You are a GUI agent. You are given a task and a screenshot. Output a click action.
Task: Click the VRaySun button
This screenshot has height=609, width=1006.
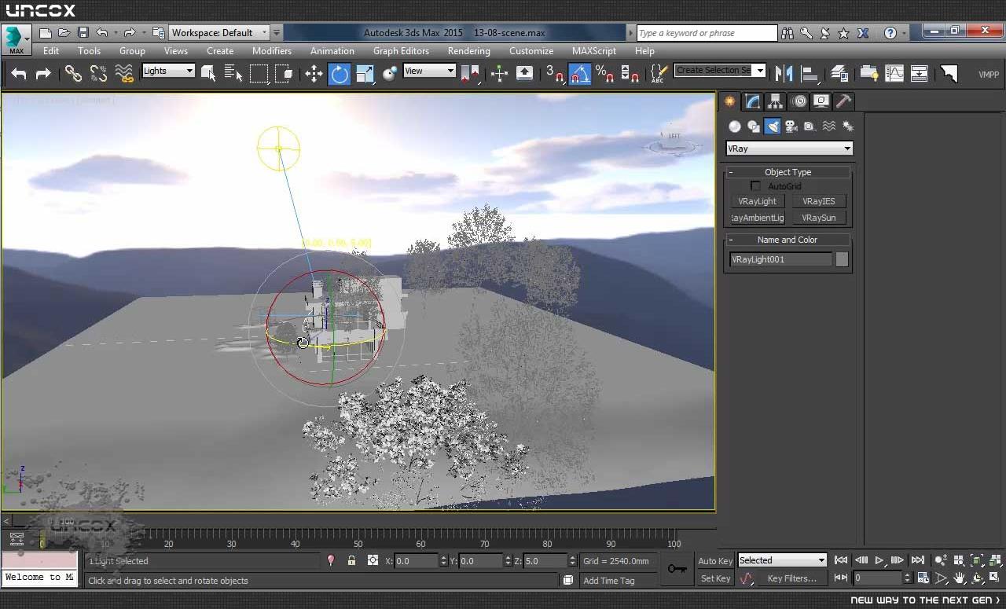click(x=818, y=218)
